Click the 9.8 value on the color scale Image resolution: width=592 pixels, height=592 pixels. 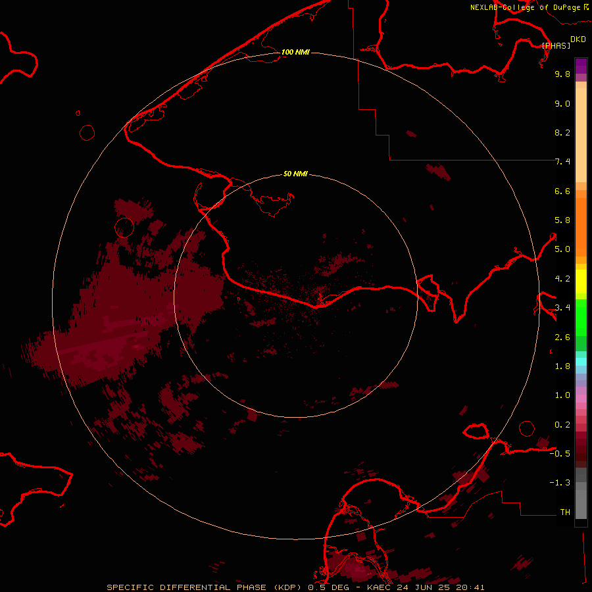562,74
